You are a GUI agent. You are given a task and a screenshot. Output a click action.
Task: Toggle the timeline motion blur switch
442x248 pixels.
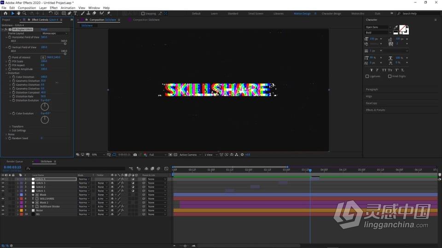[158, 169]
